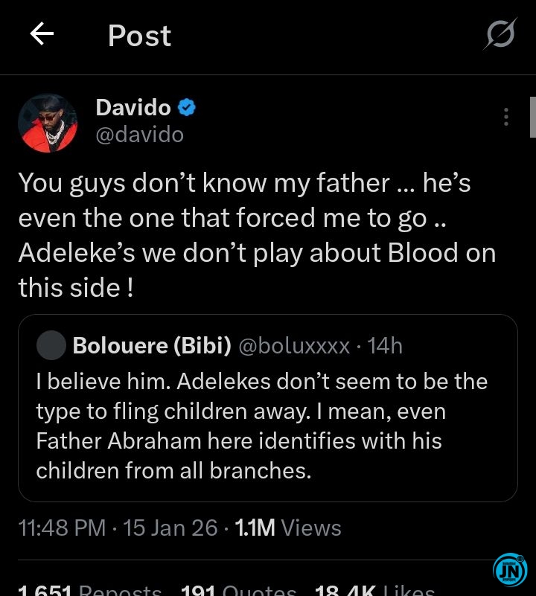Click Davido's blue verified badge
Image resolution: width=536 pixels, height=596 pixels.
pyautogui.click(x=186, y=108)
